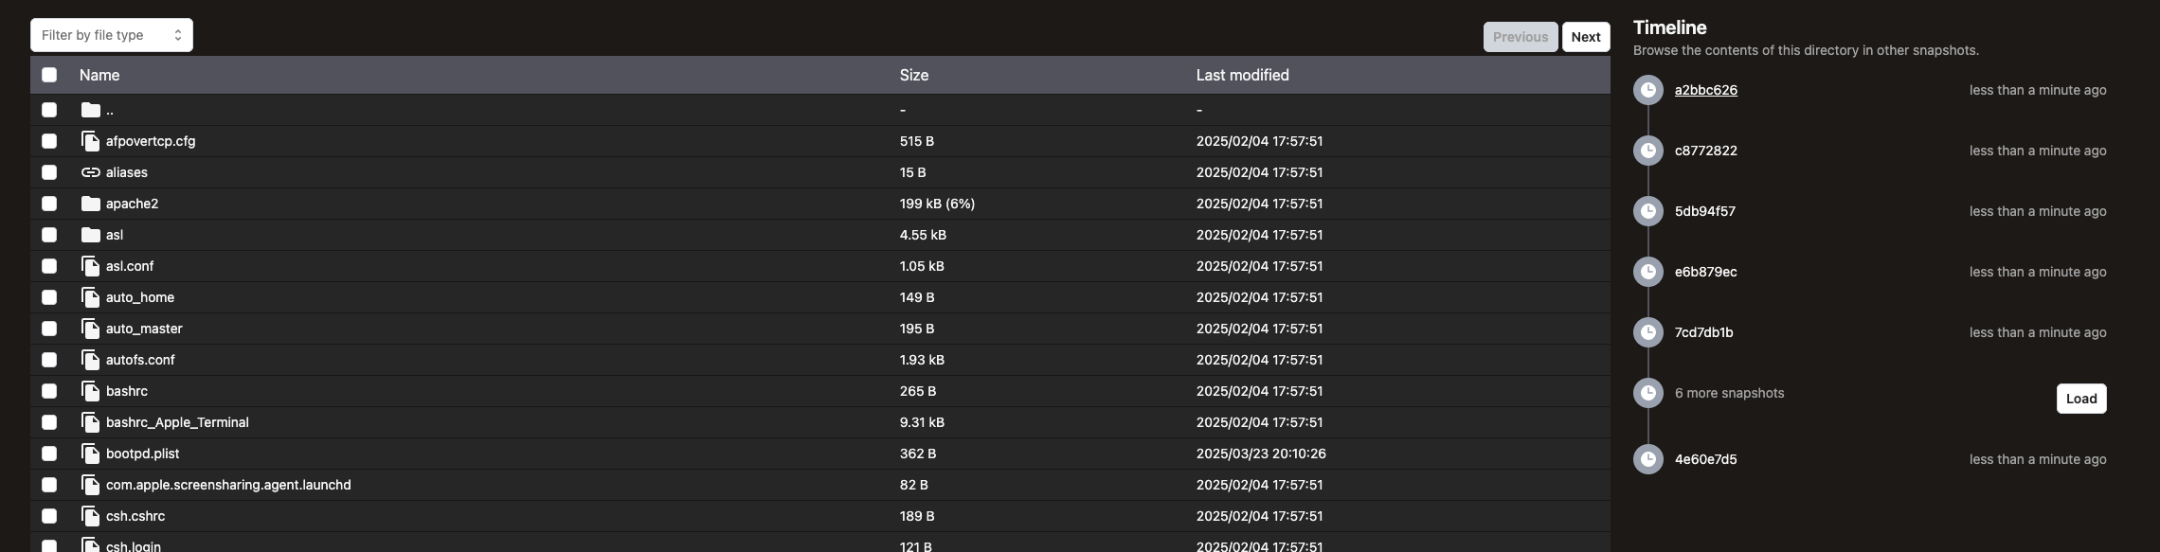Click clock icon for snapshot c8772822
The width and height of the screenshot is (2160, 552).
(x=1648, y=151)
